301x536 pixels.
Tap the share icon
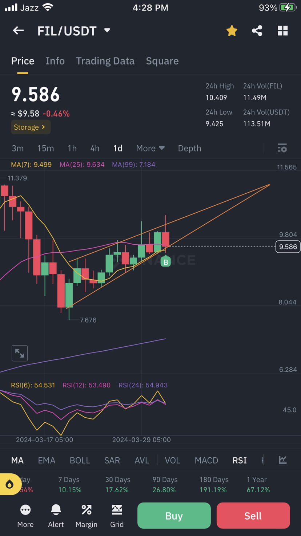(x=257, y=31)
